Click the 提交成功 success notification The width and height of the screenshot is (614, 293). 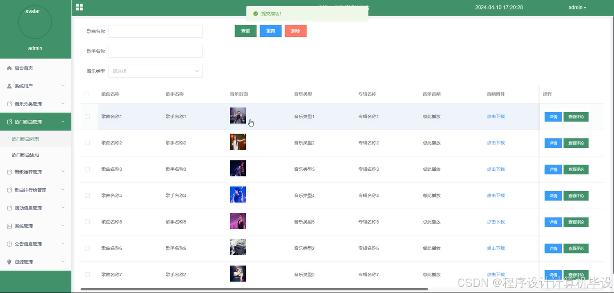point(307,14)
